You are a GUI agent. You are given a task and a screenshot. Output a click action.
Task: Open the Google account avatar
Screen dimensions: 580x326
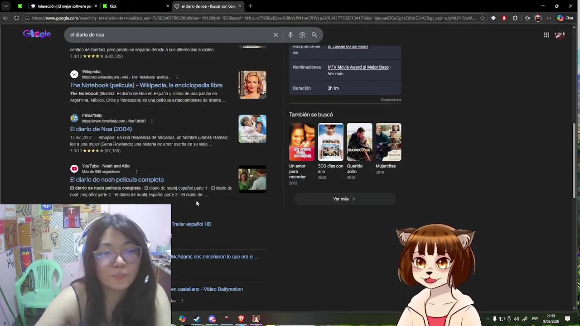(560, 35)
